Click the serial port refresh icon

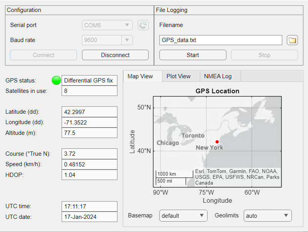click(143, 25)
